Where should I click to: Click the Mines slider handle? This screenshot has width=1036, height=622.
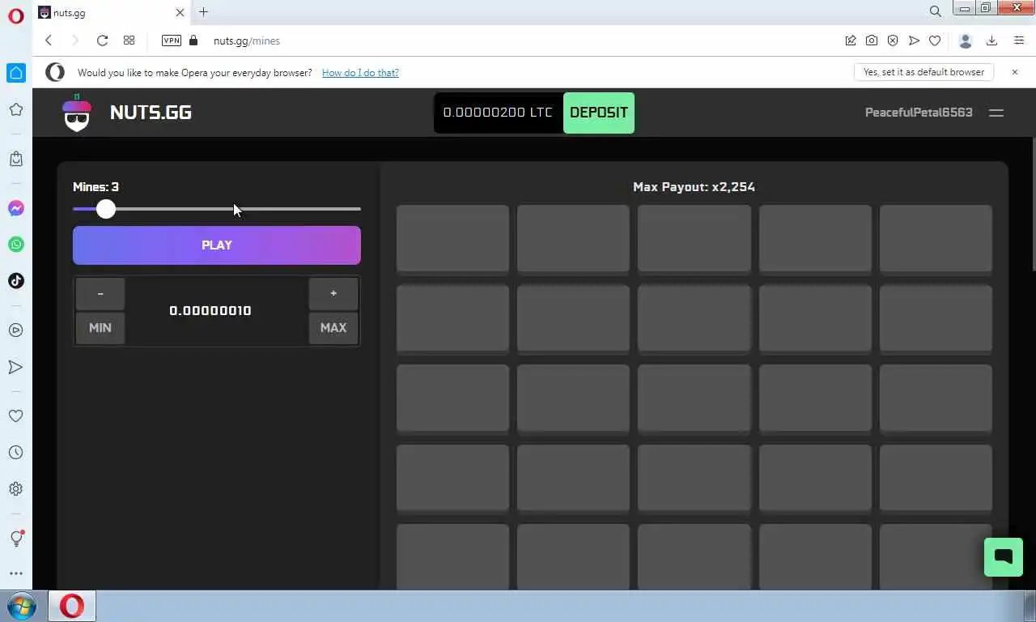[106, 209]
